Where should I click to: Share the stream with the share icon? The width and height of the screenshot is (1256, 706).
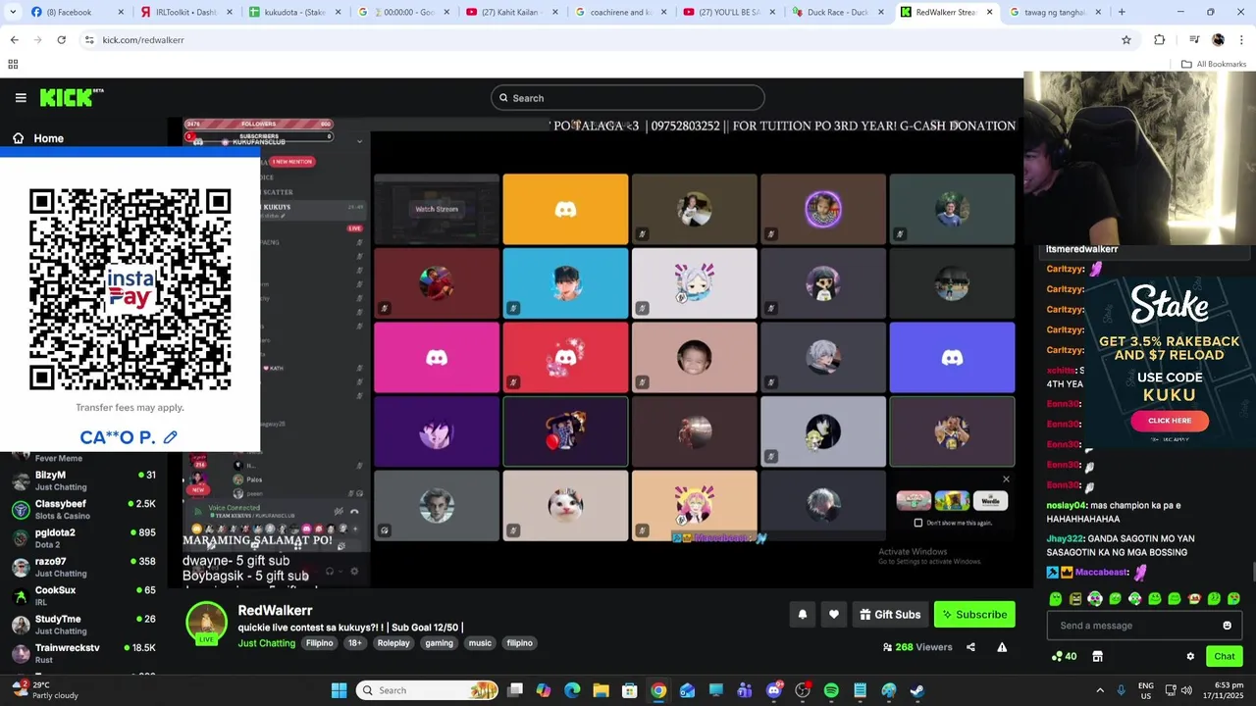tap(970, 647)
